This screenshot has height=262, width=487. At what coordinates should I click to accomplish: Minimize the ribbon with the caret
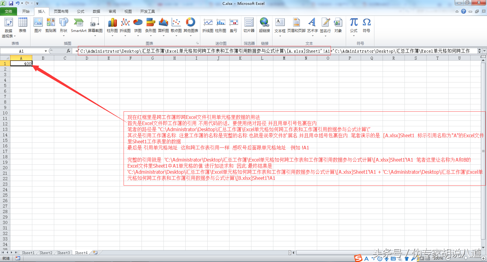(x=457, y=12)
